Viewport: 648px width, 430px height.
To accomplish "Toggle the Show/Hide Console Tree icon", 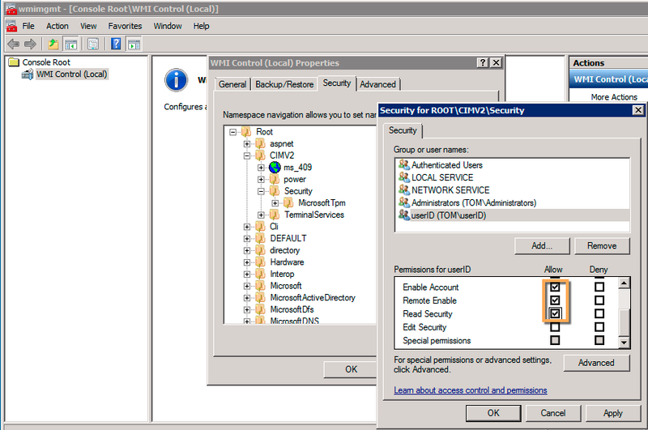I will pos(70,44).
